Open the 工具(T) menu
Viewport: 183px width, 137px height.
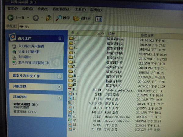pos(81,9)
